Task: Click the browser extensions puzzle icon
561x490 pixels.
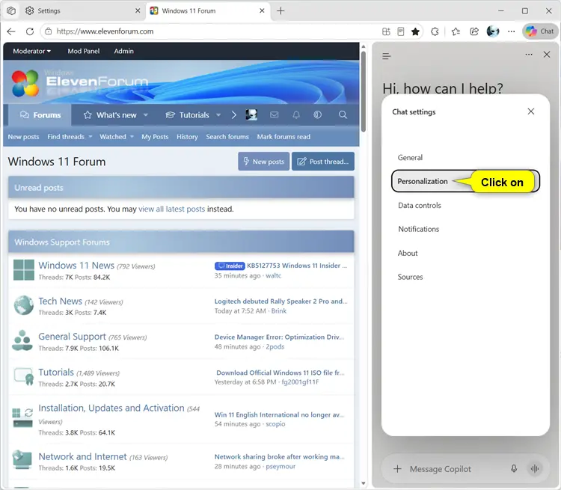Action: tap(435, 31)
